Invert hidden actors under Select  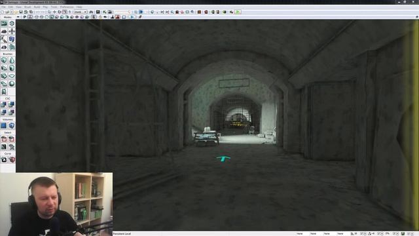click(4, 147)
